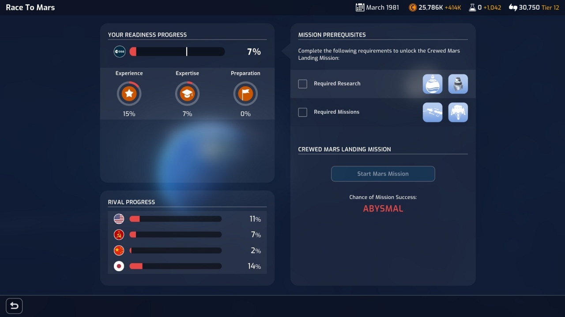
Task: Click the USA flag rival icon
Action: click(119, 219)
